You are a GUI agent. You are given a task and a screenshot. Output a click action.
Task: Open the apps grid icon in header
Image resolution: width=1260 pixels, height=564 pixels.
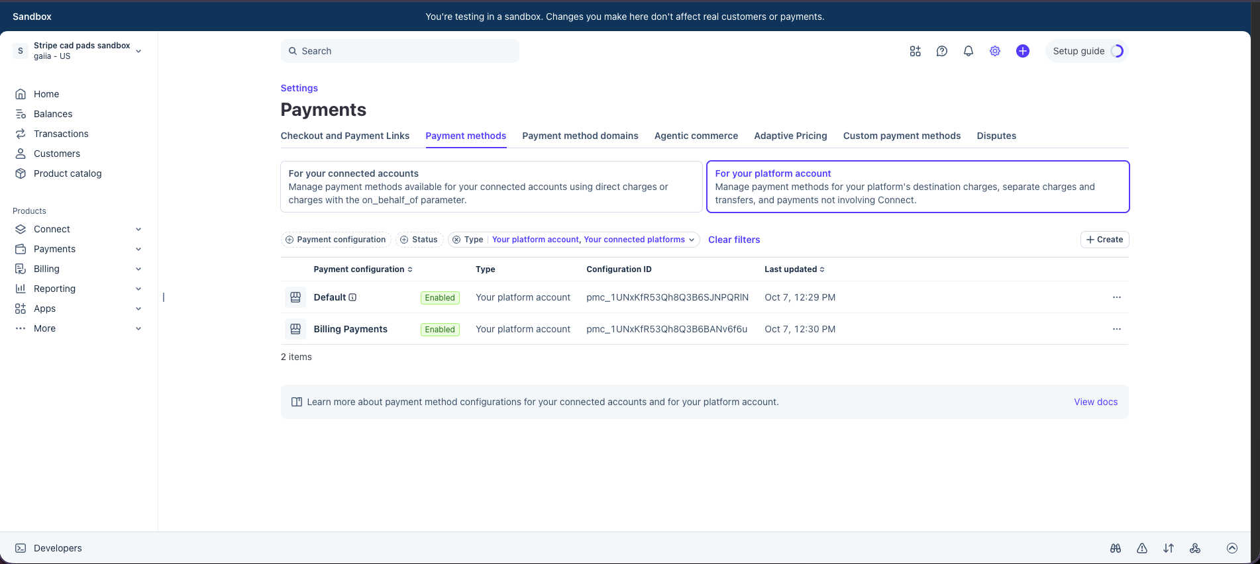915,51
